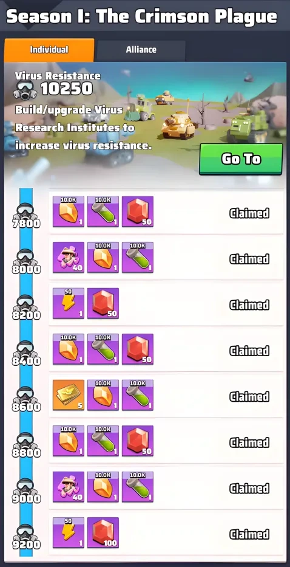Select hero puzzle piece in 9000 row
290x567 pixels.
tap(69, 487)
